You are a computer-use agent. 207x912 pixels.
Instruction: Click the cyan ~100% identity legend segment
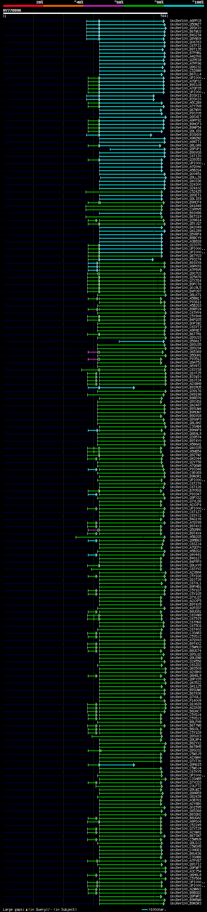184,6
